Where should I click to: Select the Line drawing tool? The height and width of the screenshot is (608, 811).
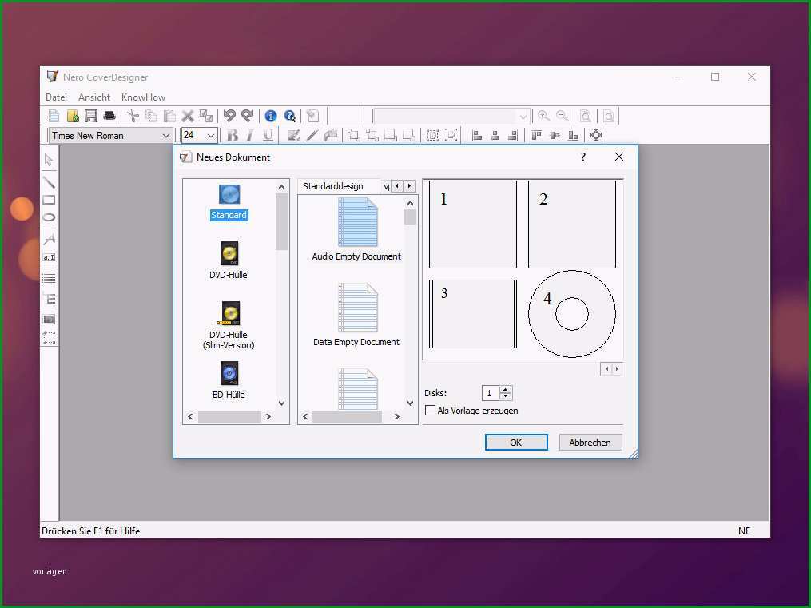(49, 182)
